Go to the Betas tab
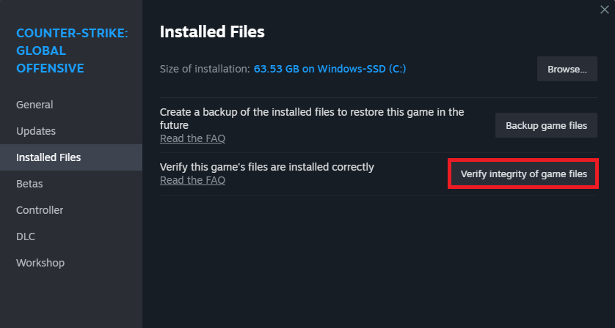The width and height of the screenshot is (615, 328). [x=29, y=184]
